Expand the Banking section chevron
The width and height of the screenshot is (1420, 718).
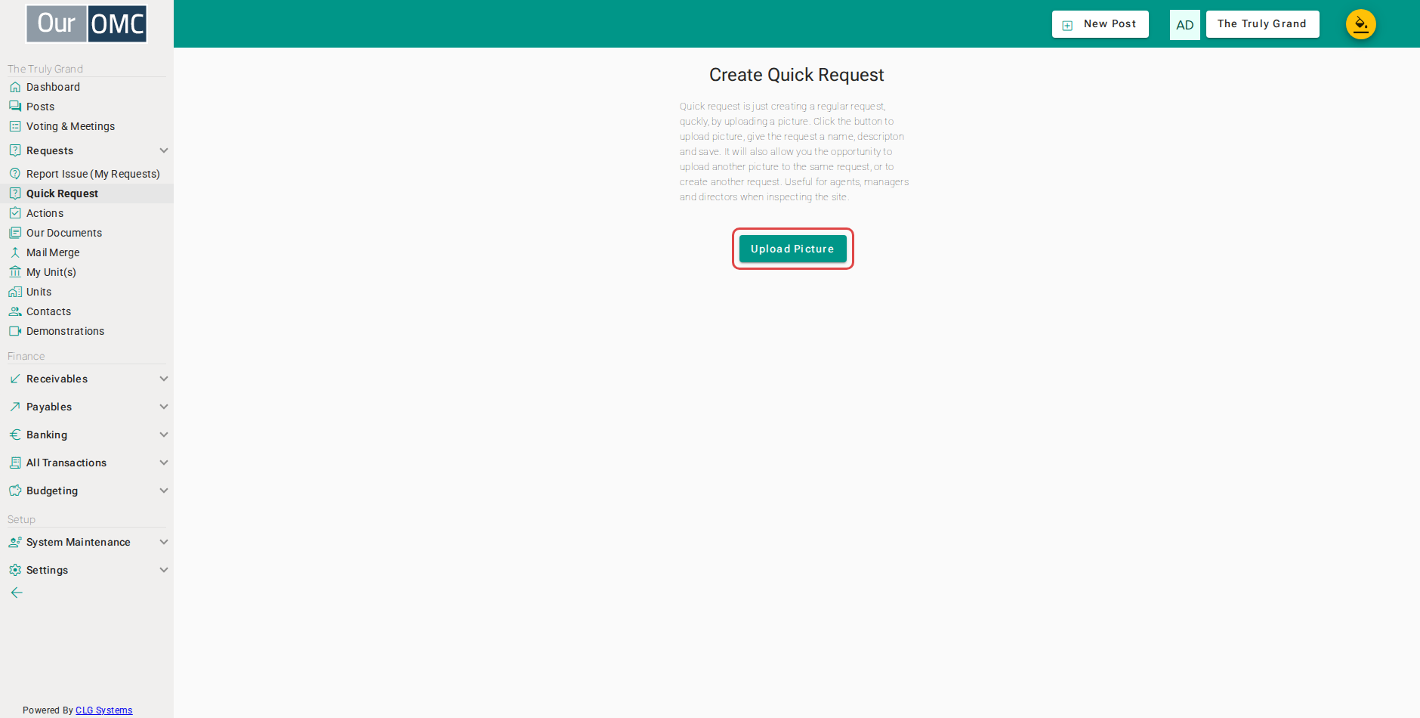(164, 435)
